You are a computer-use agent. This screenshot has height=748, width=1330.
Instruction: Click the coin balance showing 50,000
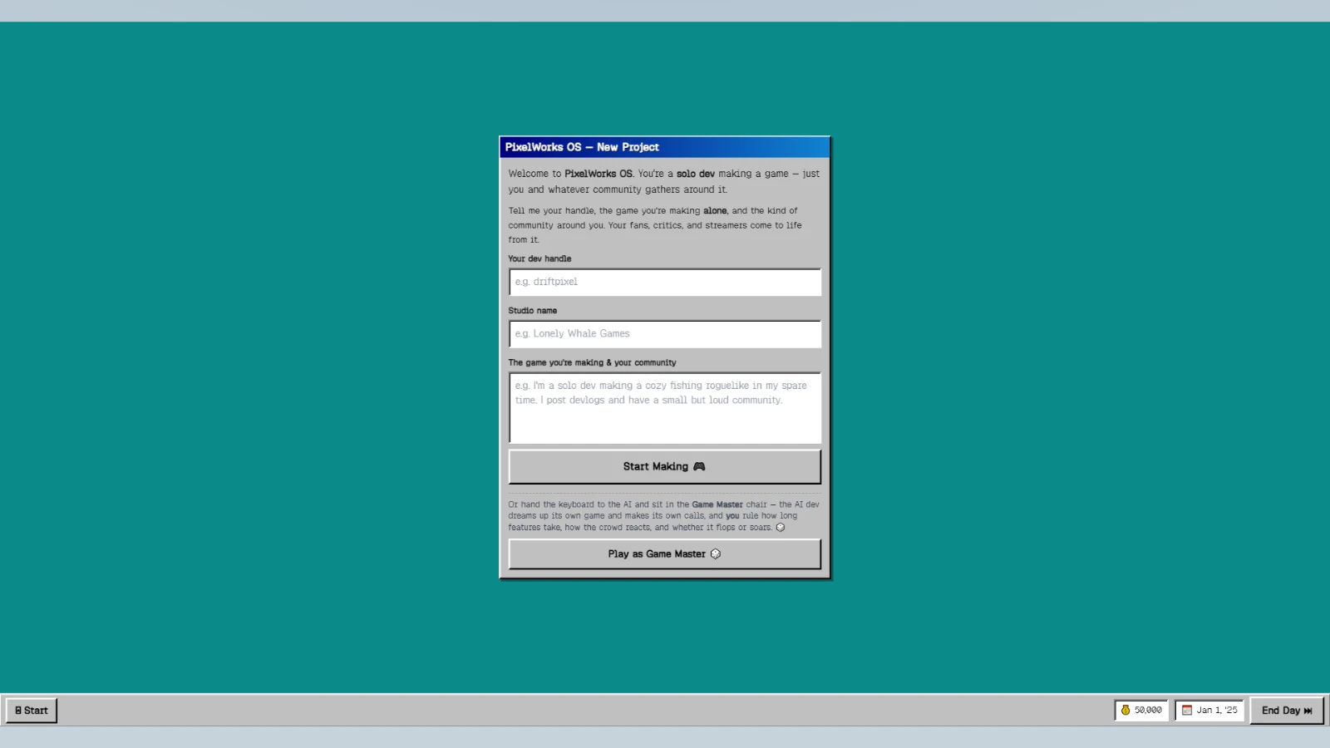(x=1141, y=711)
